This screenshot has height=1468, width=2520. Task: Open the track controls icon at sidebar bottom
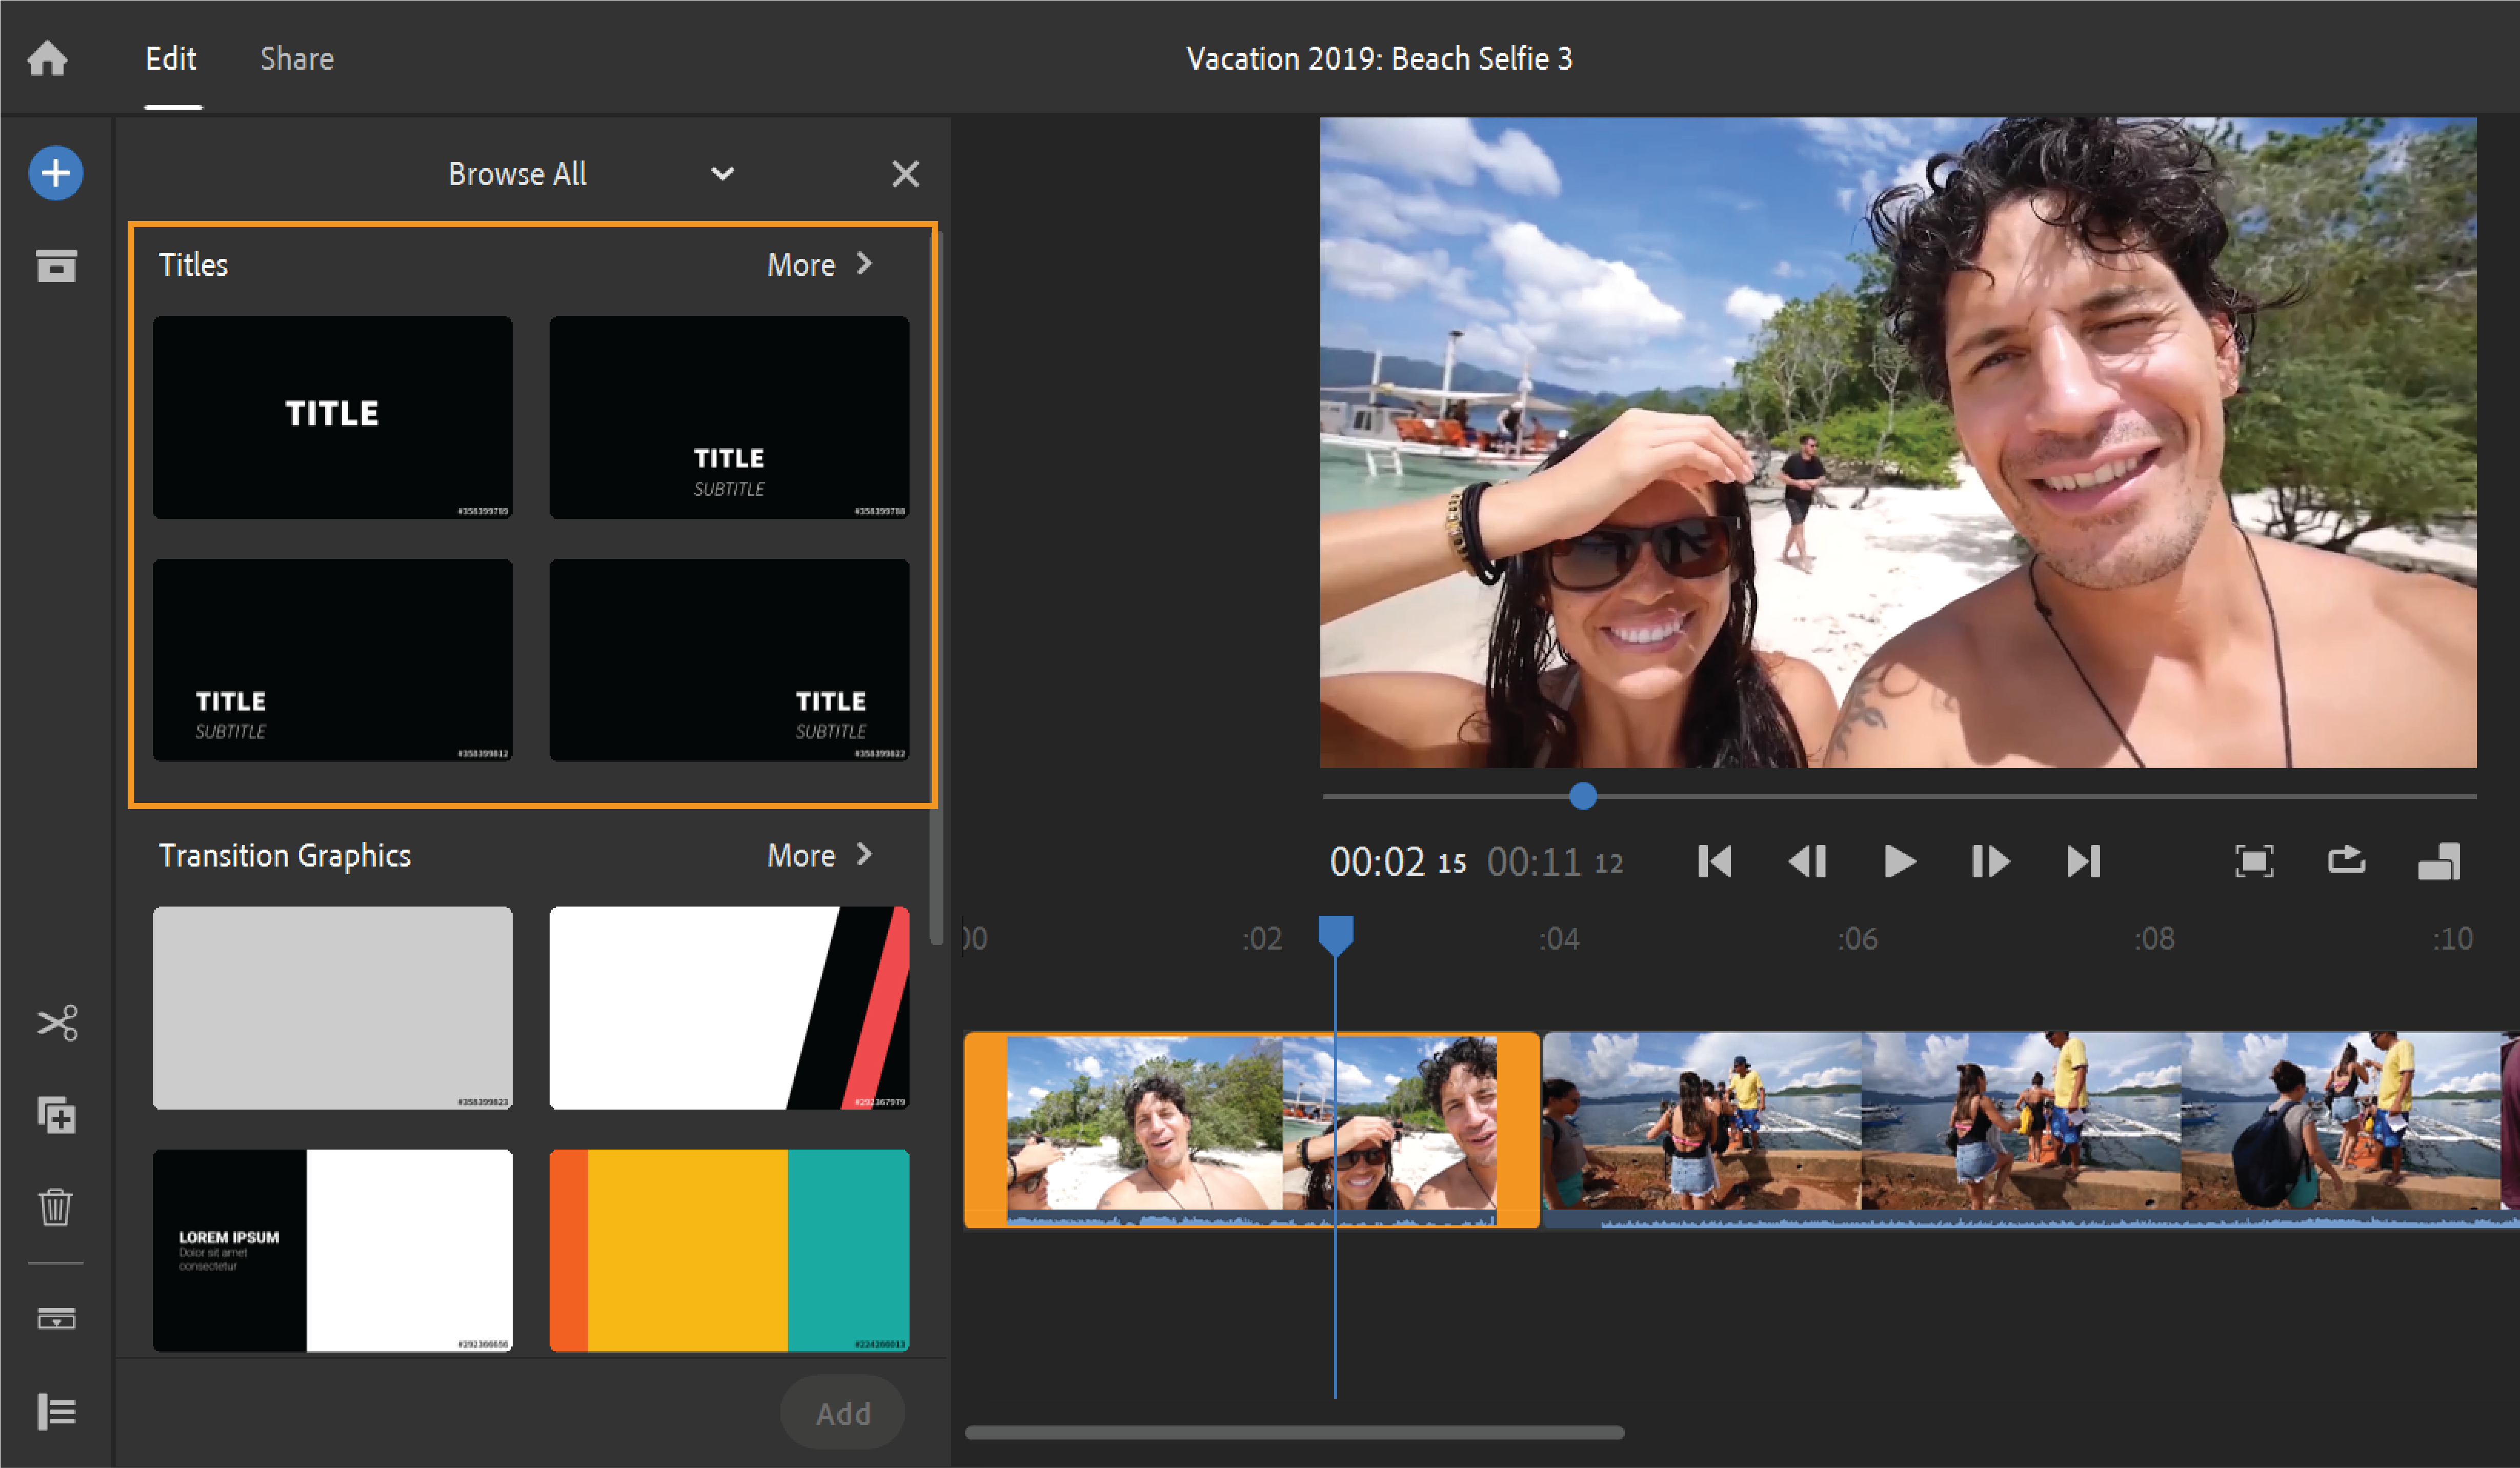(x=56, y=1411)
